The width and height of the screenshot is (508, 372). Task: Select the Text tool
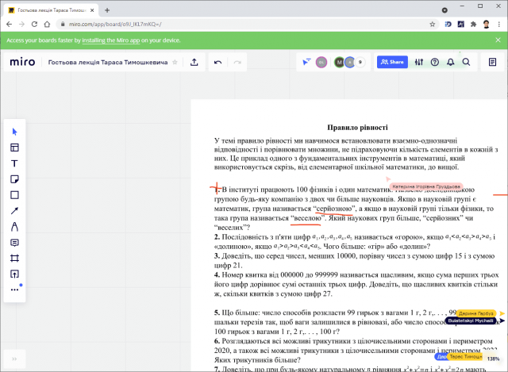click(x=14, y=163)
